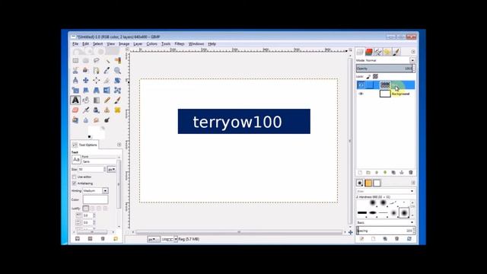
Task: Switch to the Channels tab
Action: tap(369, 52)
